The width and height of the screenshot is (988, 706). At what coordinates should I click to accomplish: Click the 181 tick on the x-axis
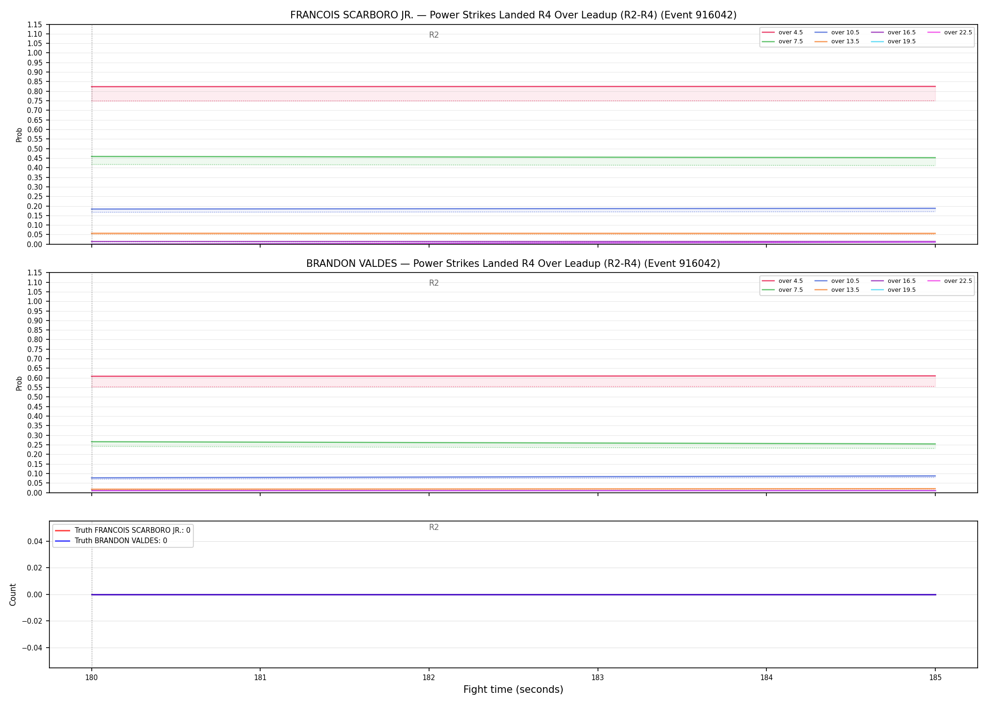260,678
